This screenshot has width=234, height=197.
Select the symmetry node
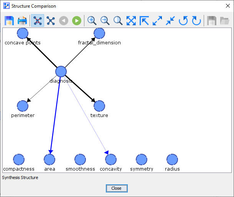click(142, 160)
